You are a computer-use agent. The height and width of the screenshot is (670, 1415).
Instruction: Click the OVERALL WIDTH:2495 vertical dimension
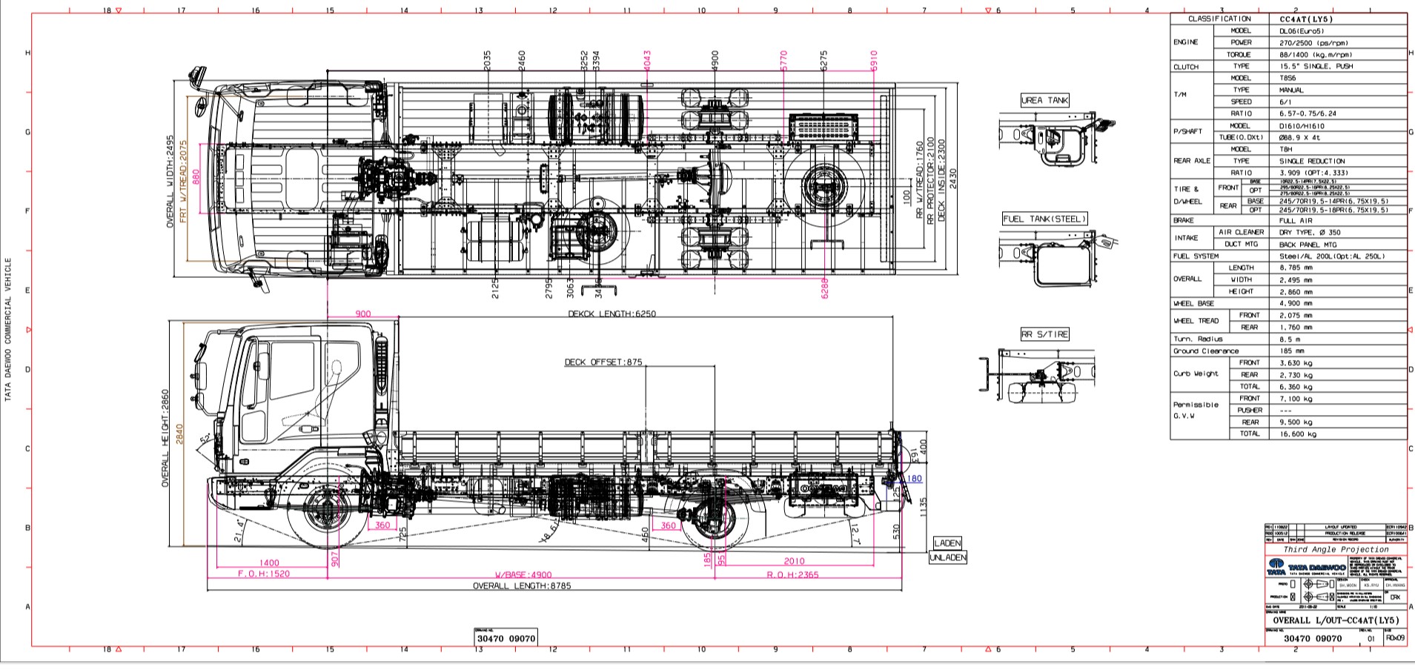click(x=170, y=181)
